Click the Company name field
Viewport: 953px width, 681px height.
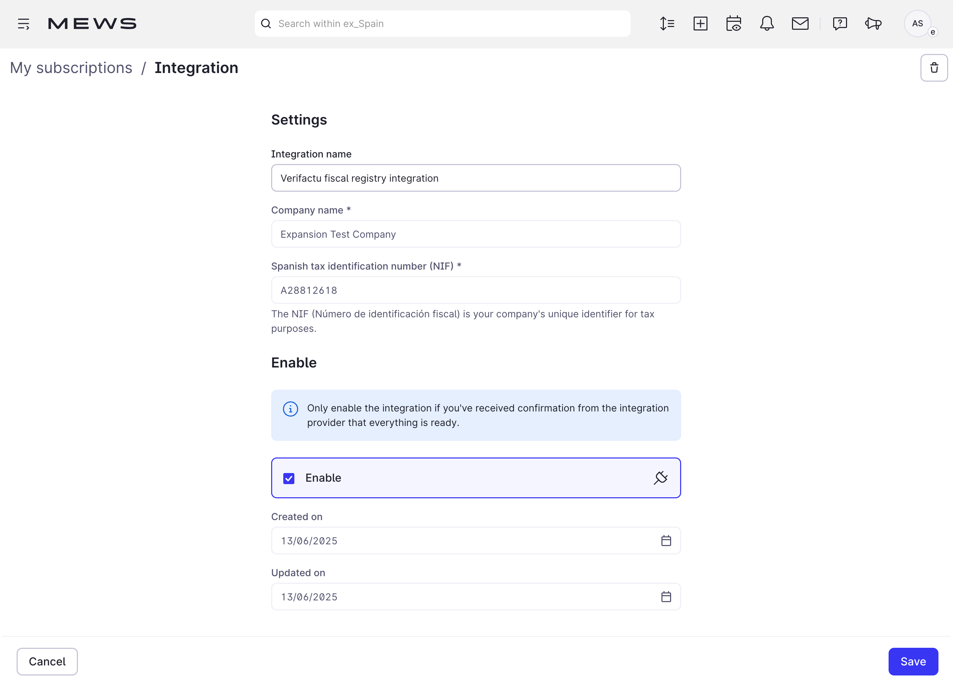coord(476,234)
